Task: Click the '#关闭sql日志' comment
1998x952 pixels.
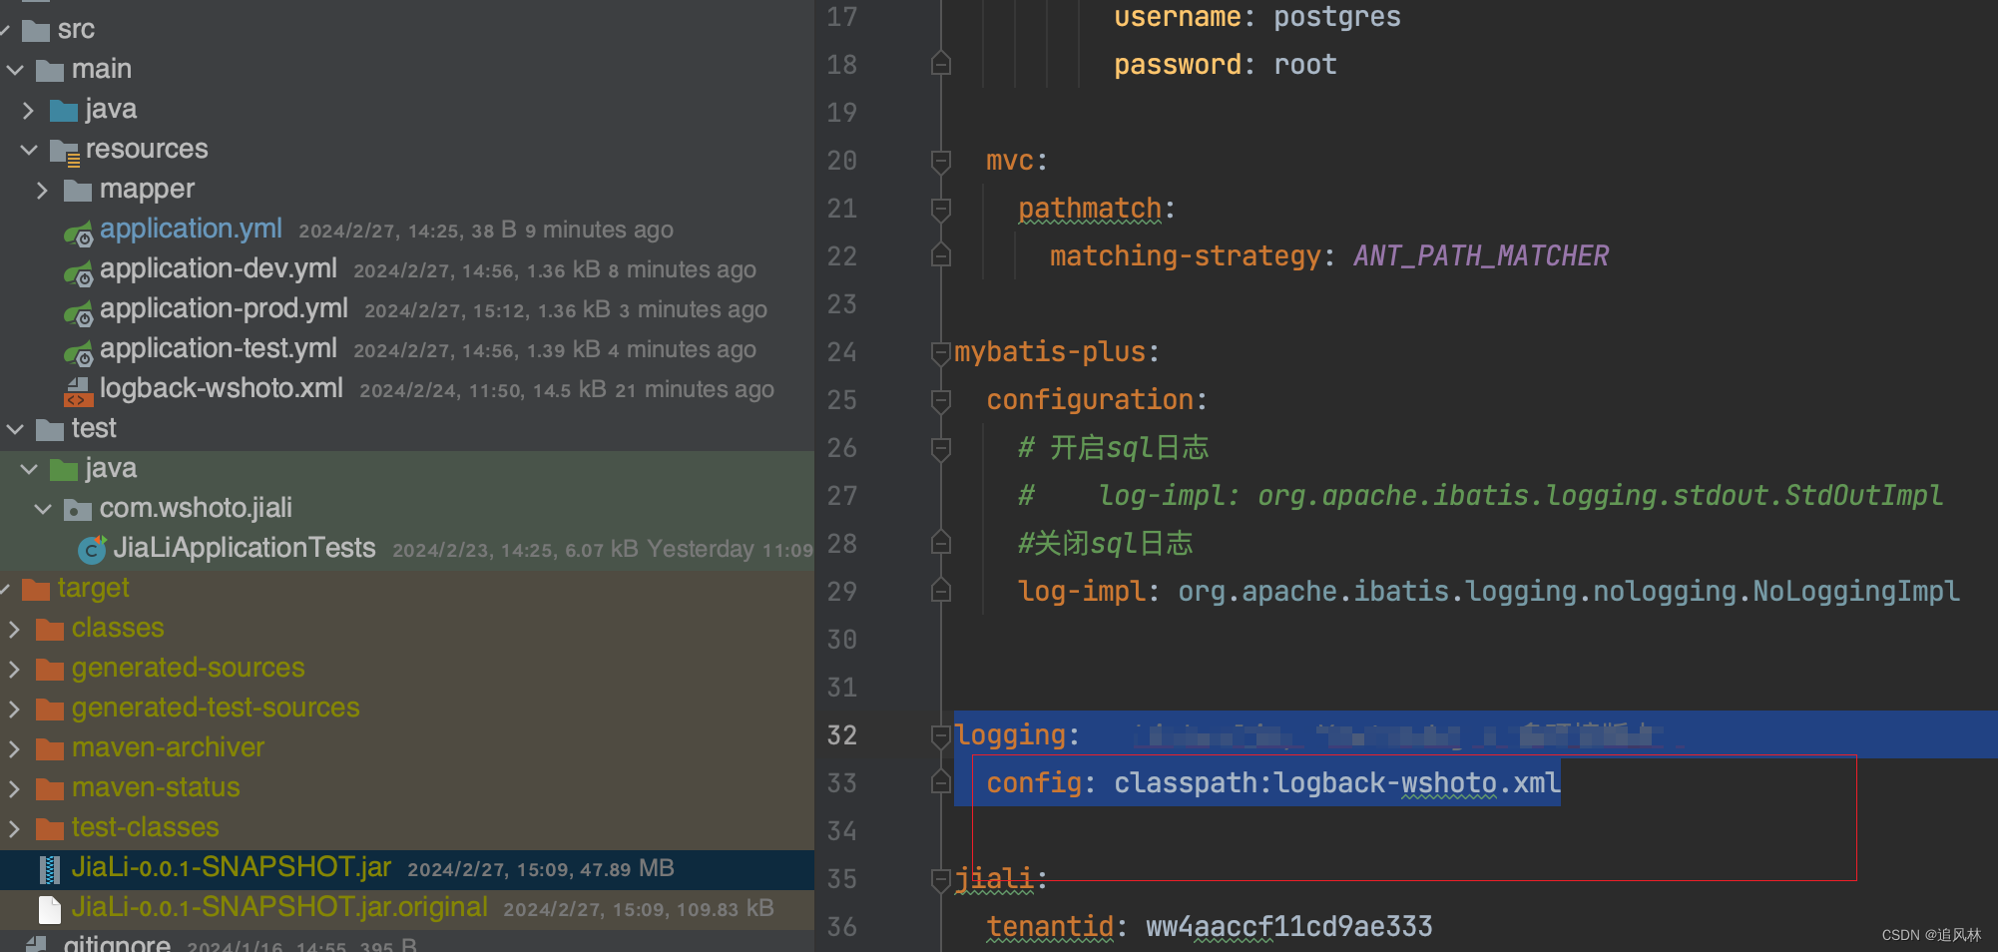Action: (x=1106, y=544)
